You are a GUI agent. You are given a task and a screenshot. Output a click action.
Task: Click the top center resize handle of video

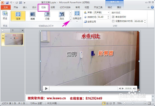[90, 31]
